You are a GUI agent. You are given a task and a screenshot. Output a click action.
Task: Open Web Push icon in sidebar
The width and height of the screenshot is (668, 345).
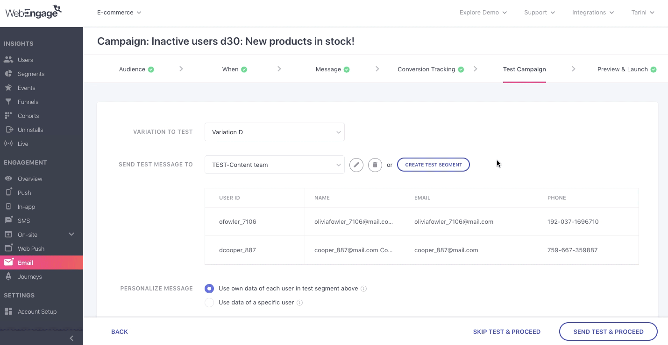pyautogui.click(x=8, y=248)
